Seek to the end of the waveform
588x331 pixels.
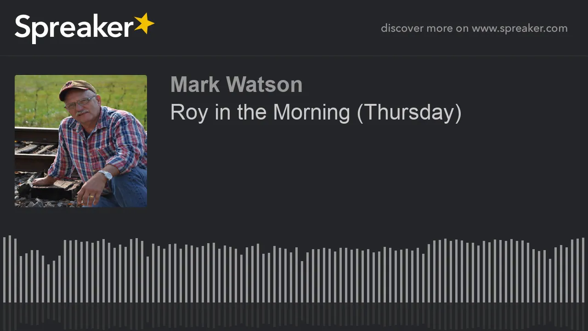pos(583,270)
